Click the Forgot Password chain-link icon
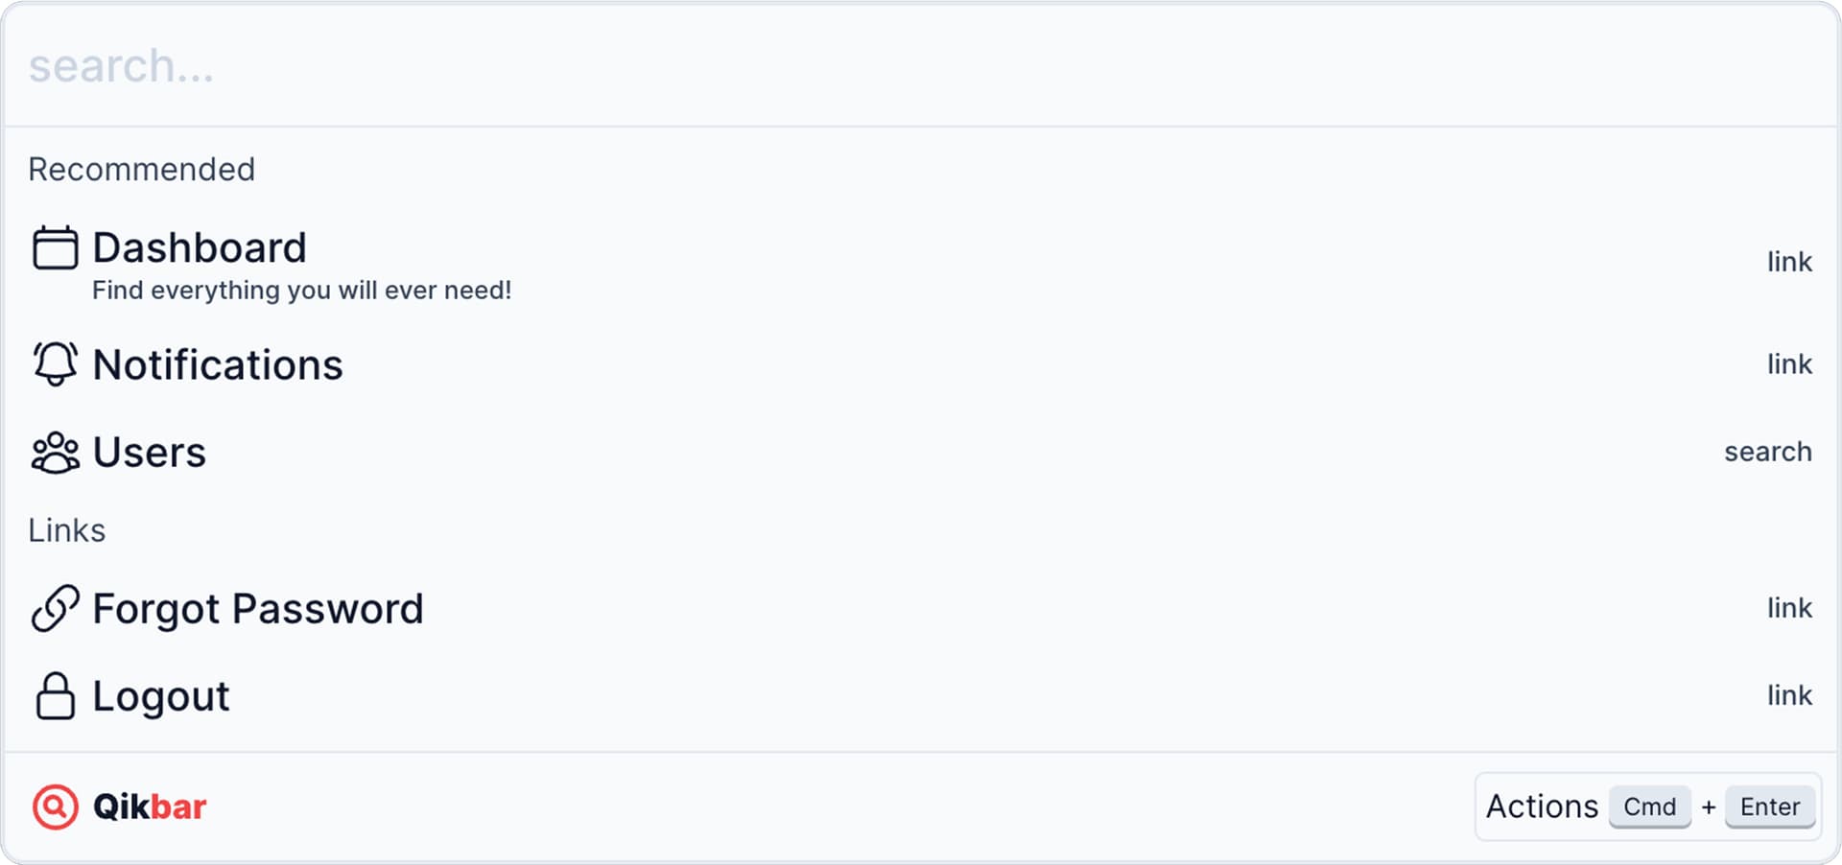The image size is (1842, 865). coord(56,608)
